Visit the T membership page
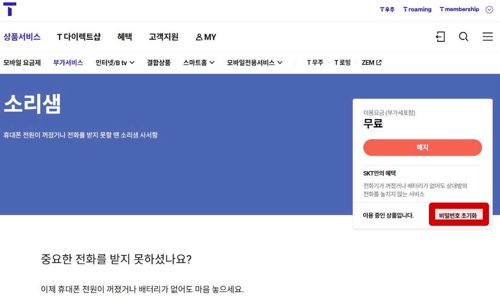The height and width of the screenshot is (298, 500). (459, 9)
